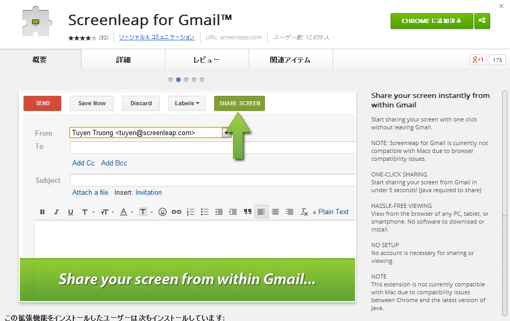Click the Invitation insert link
The height and width of the screenshot is (321, 510).
tap(148, 192)
